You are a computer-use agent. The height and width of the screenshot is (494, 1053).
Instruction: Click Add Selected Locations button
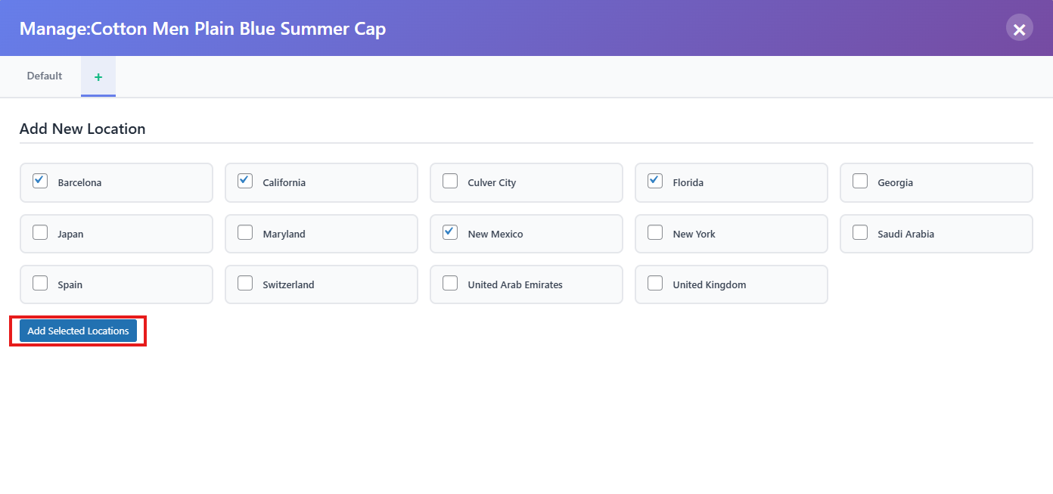point(78,331)
